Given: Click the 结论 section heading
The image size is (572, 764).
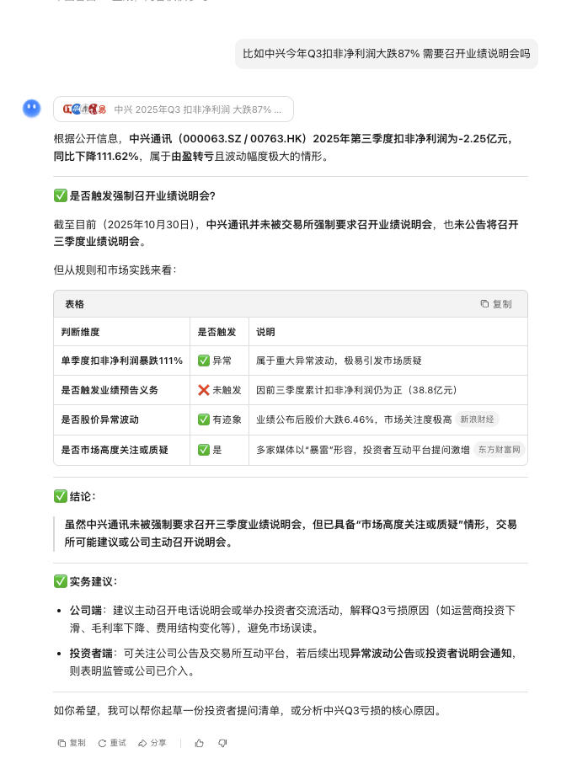Looking at the screenshot, I should point(75,496).
